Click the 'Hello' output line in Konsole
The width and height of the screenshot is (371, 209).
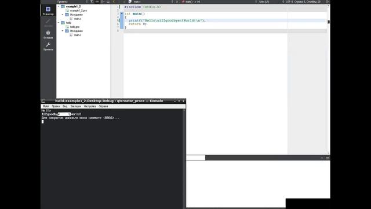click(x=46, y=110)
